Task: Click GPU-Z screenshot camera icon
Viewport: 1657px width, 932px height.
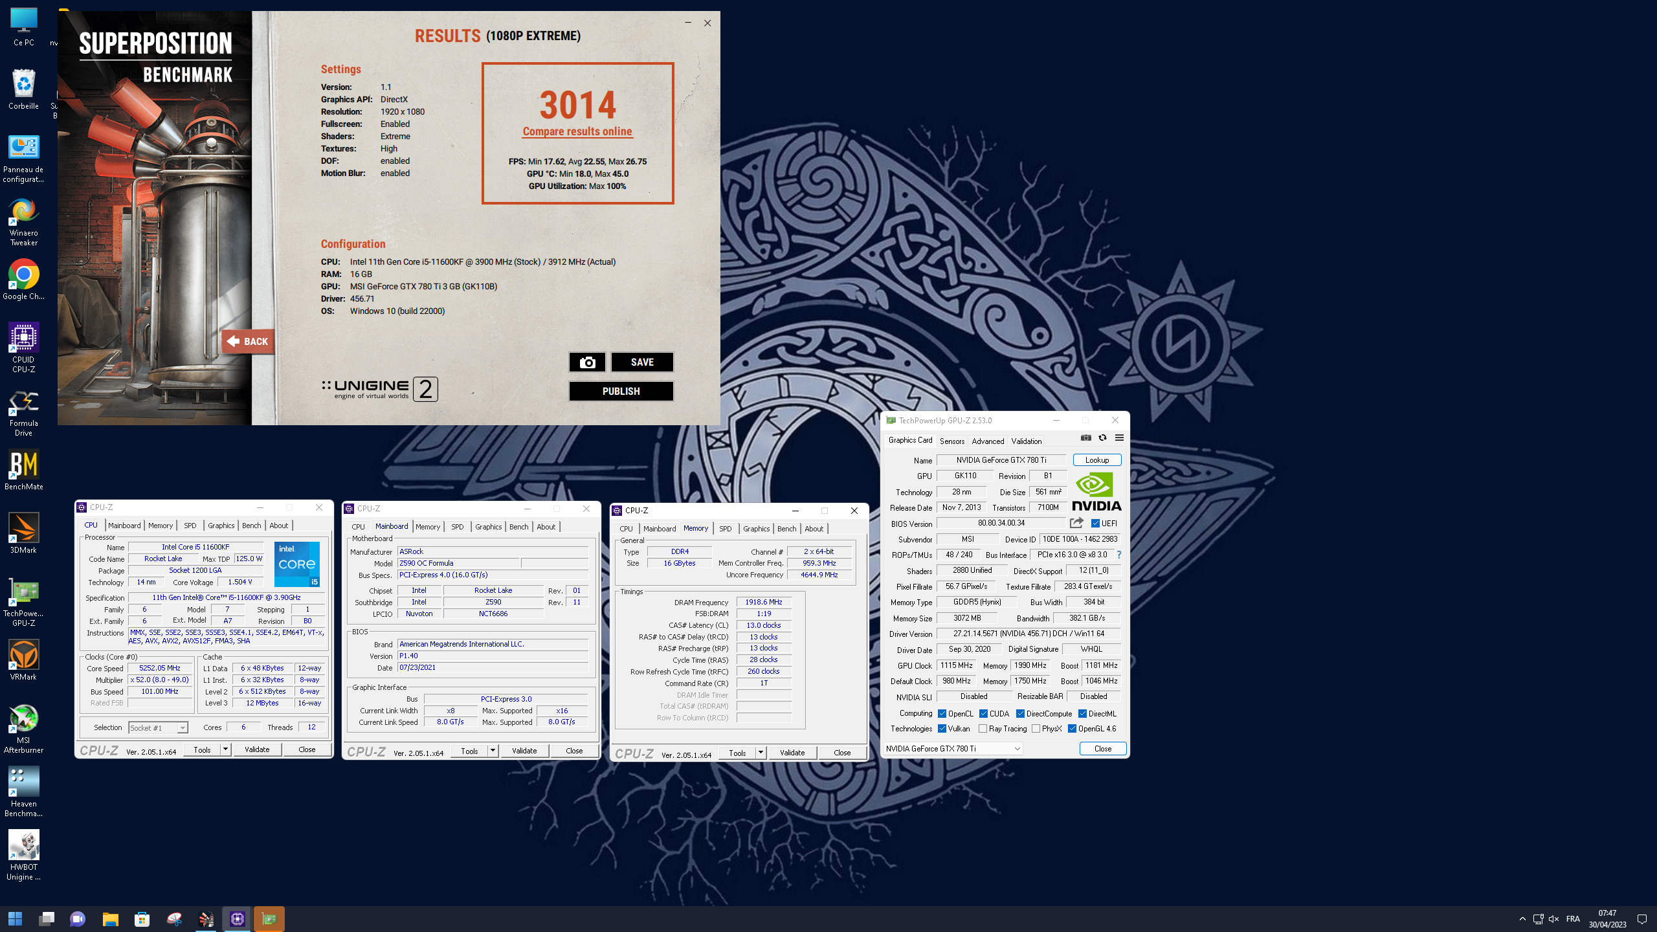Action: click(x=1086, y=438)
